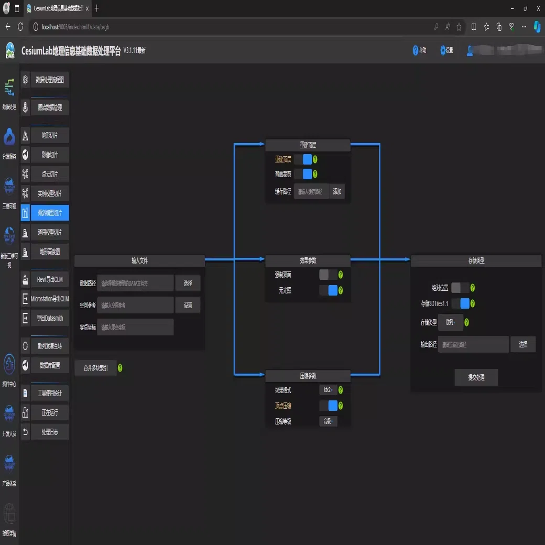
Task: Enable the 绝对位置 switch
Action: point(460,288)
